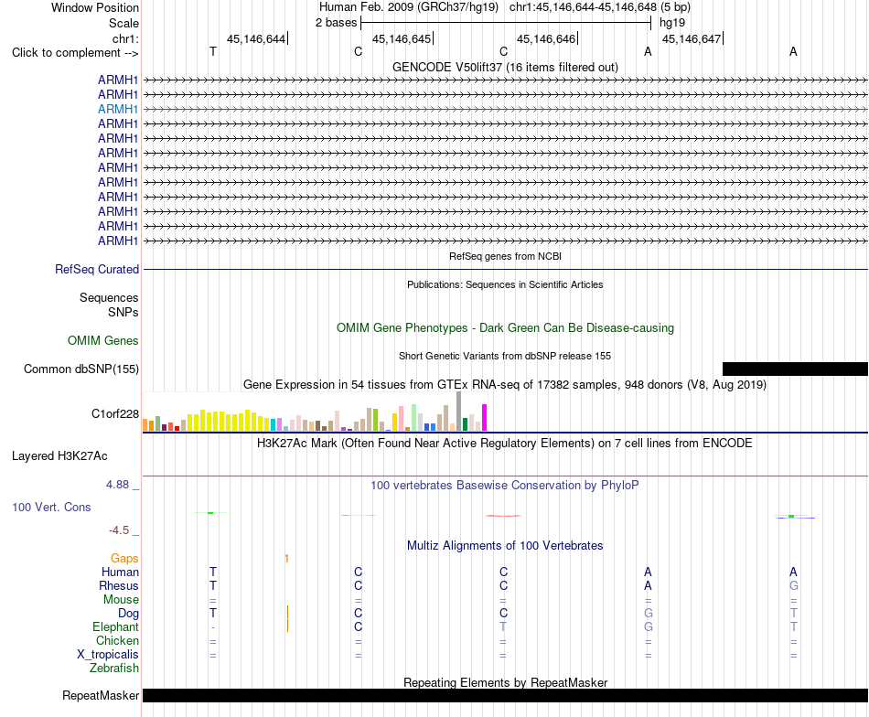The image size is (869, 717).
Task: Click the Rhesus alignment row label
Action: click(119, 585)
